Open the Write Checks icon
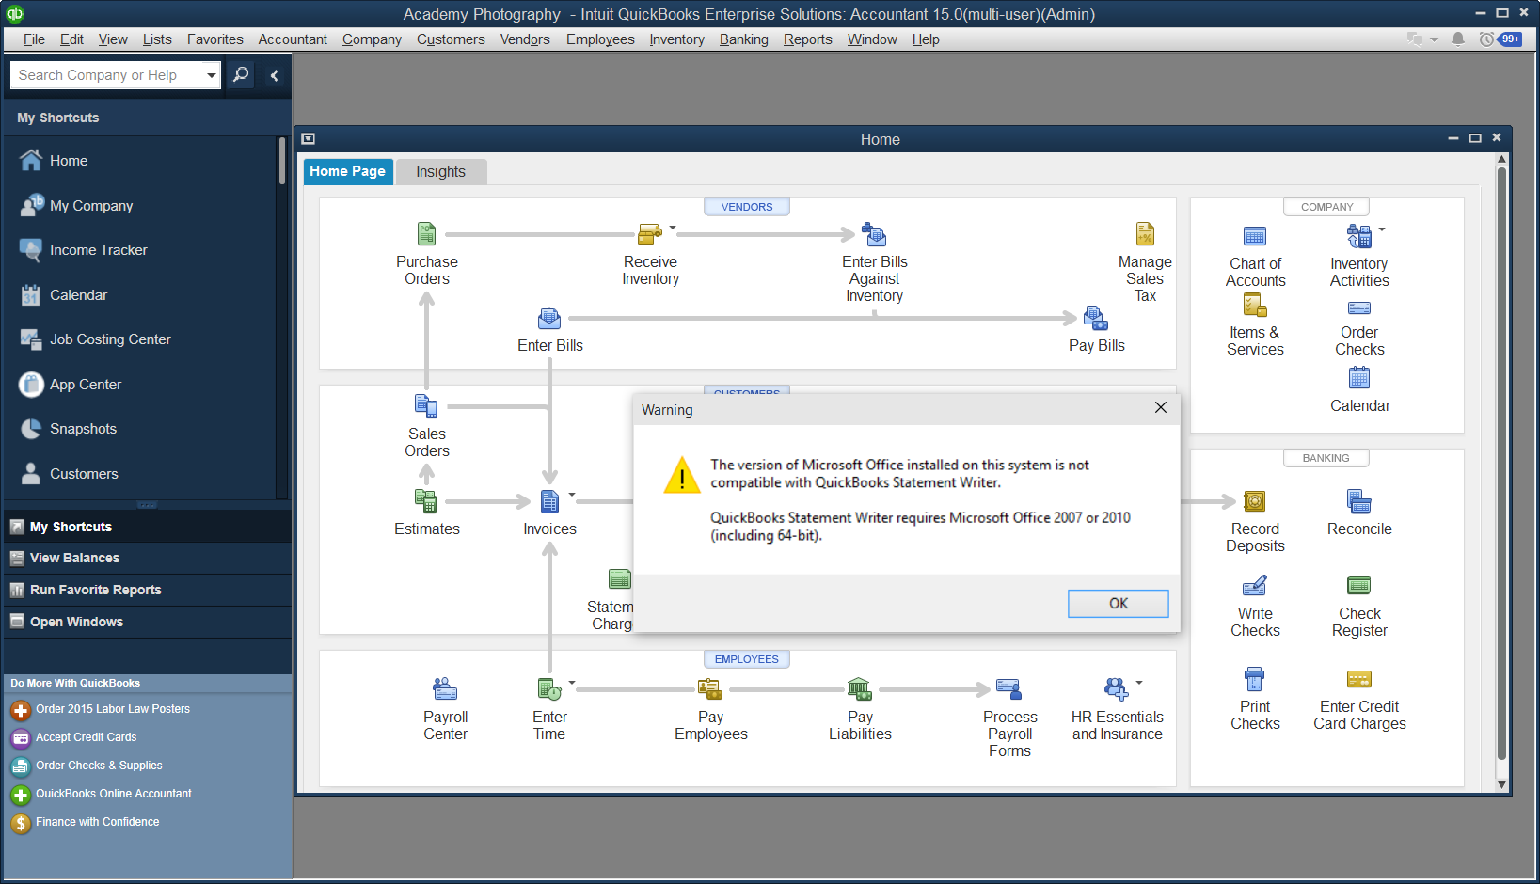 (x=1255, y=585)
